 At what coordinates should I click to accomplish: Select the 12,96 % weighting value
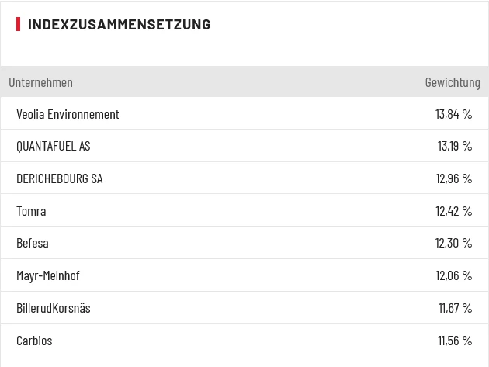coord(453,178)
